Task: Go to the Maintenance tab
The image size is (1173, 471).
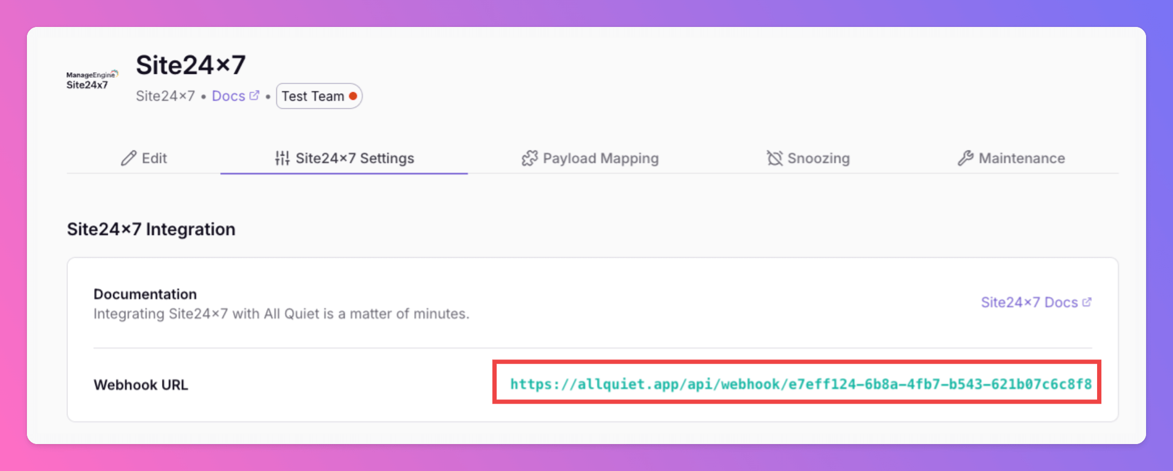Action: (x=1011, y=158)
